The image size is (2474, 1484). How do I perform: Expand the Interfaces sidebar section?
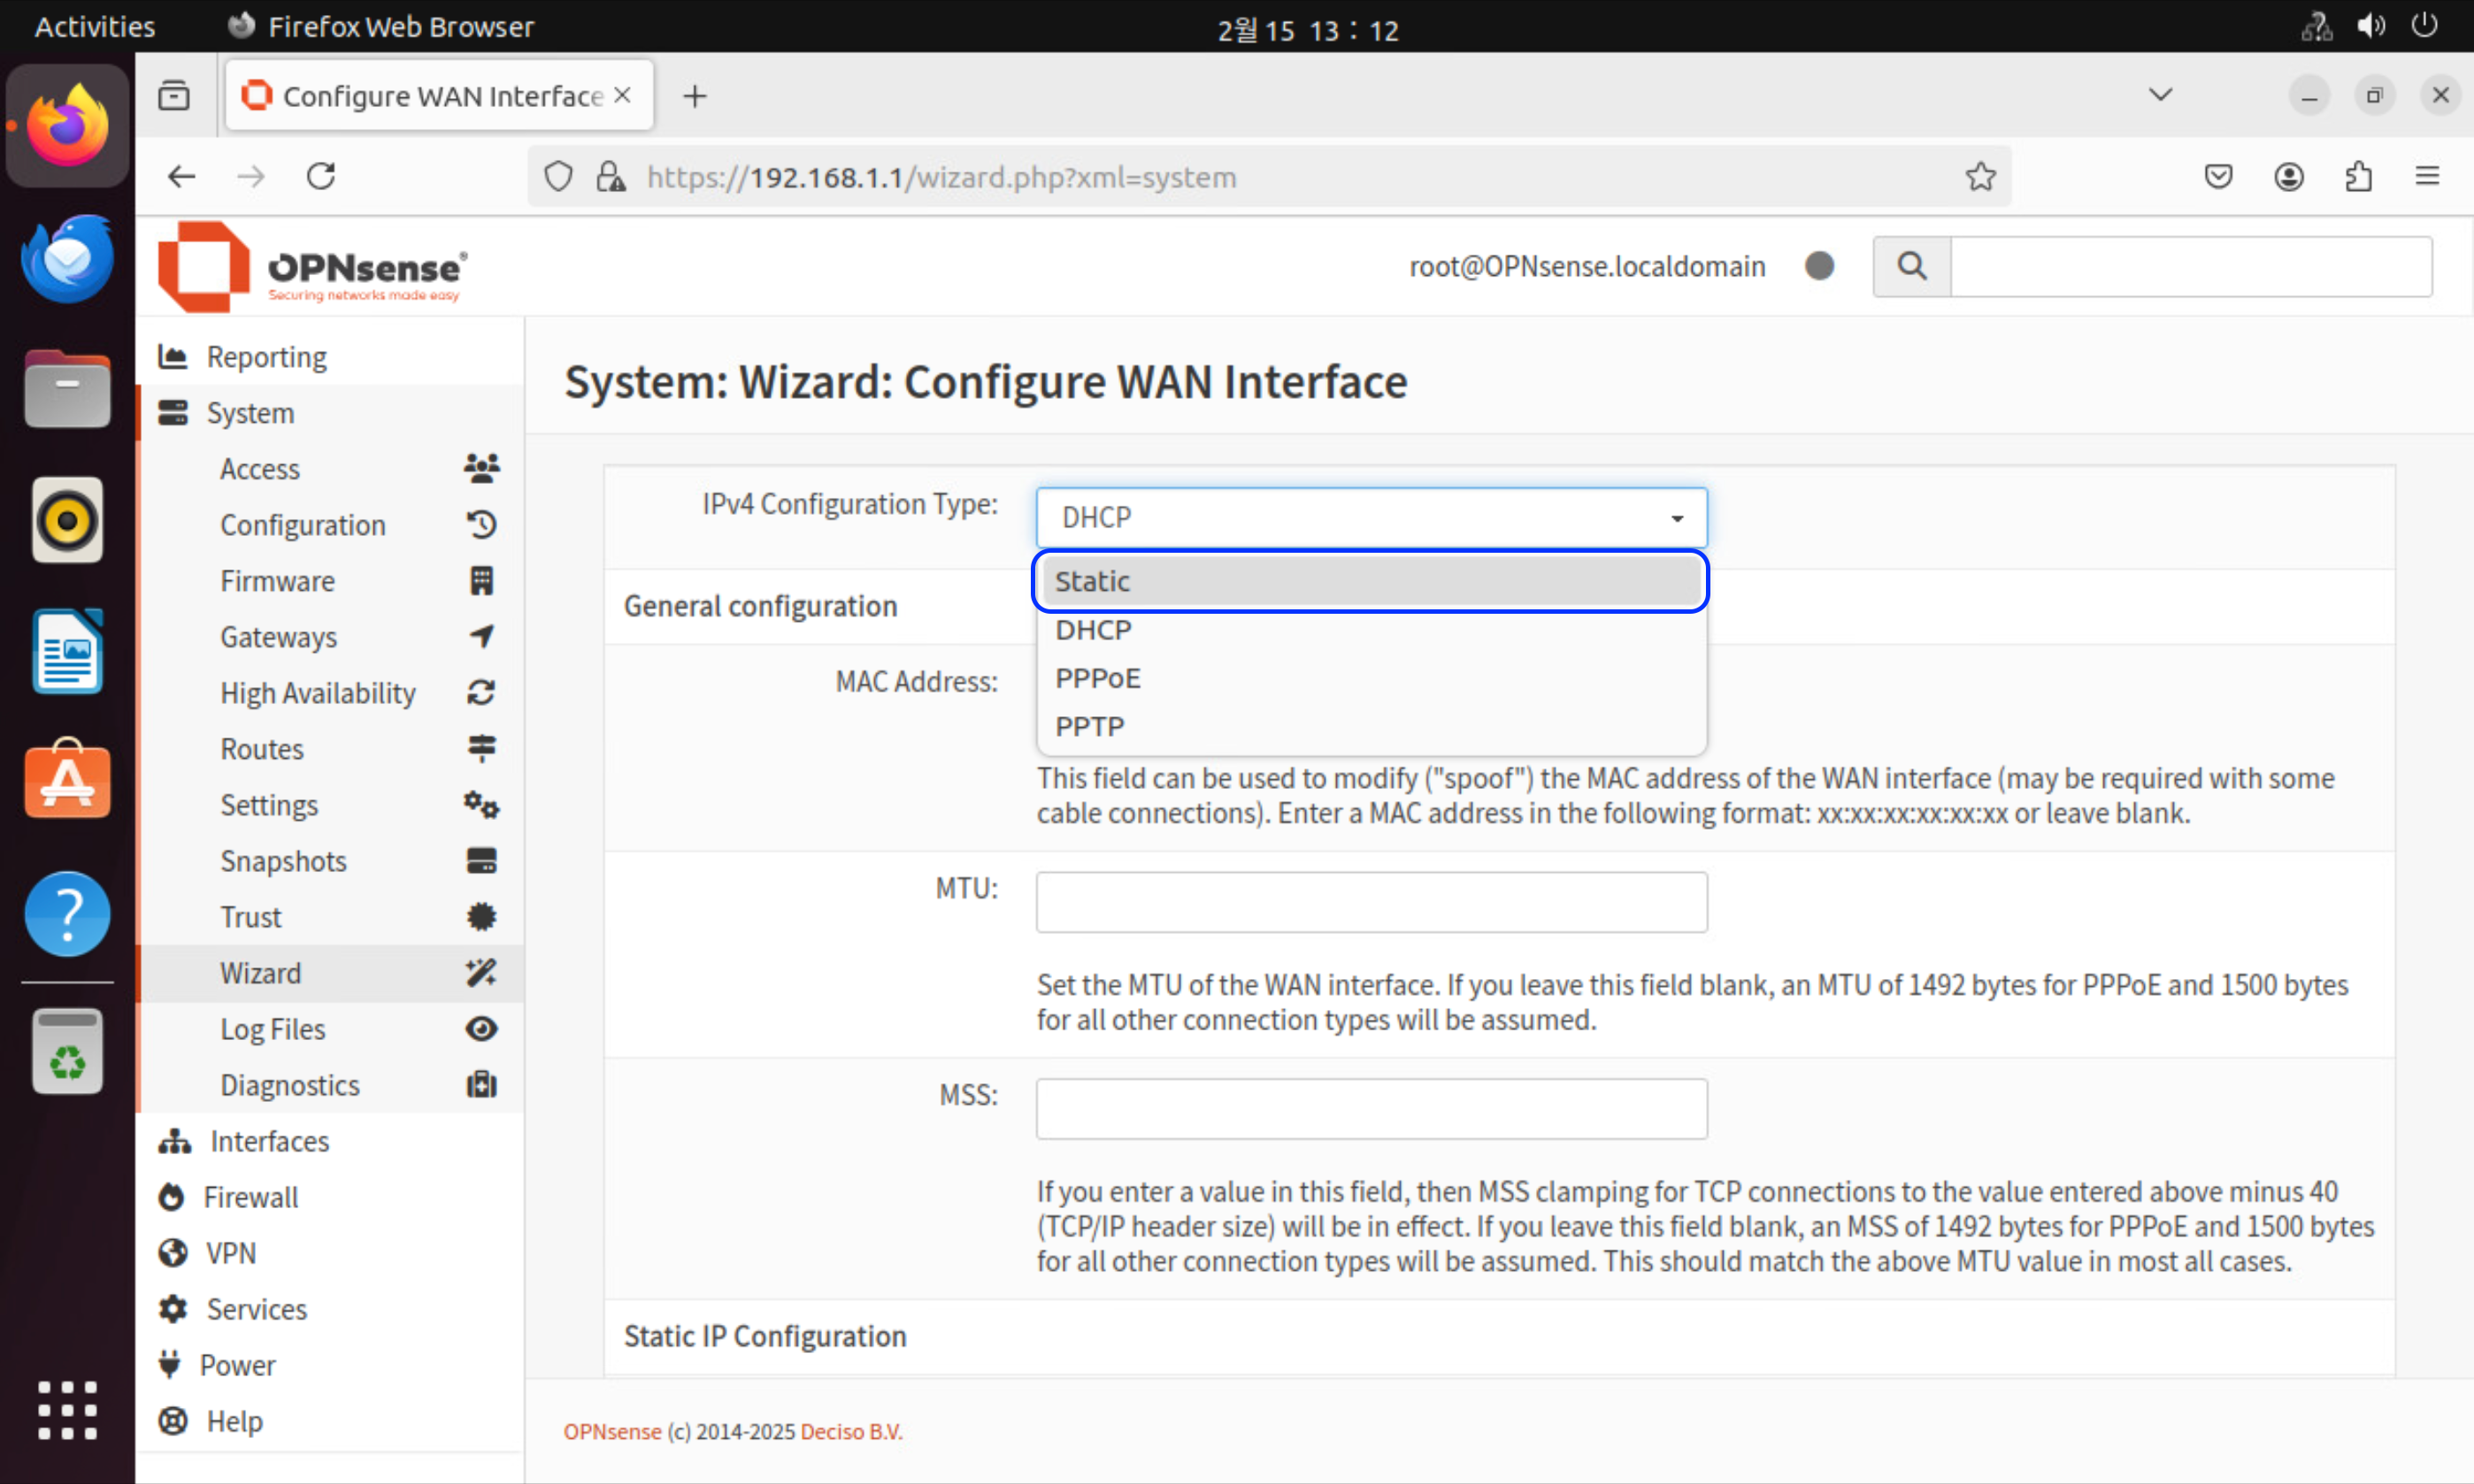click(268, 1141)
